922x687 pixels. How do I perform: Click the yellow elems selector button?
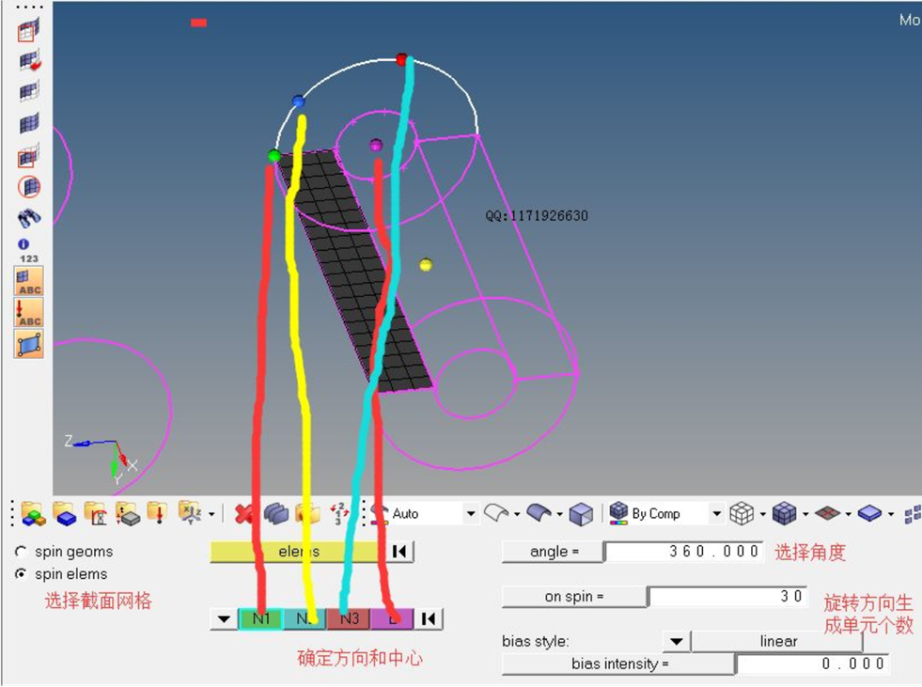(x=299, y=552)
